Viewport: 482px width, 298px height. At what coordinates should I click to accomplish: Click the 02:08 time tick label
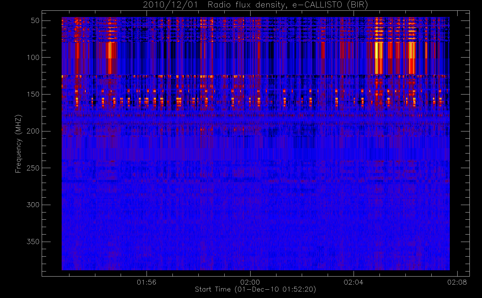(x=457, y=282)
